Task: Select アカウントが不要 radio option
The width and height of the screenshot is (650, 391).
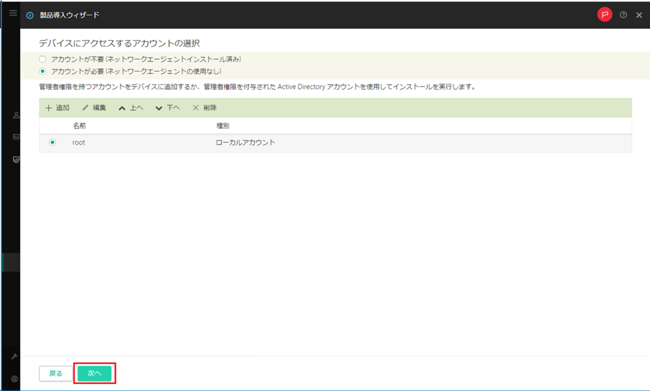Action: tap(43, 60)
